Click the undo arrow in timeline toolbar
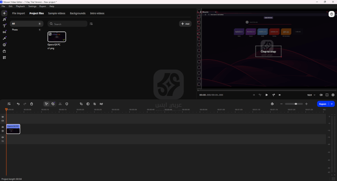 click(18, 104)
